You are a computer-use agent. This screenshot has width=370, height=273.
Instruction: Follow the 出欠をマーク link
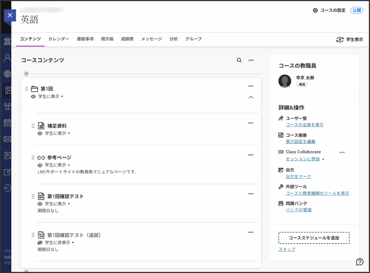(298, 176)
